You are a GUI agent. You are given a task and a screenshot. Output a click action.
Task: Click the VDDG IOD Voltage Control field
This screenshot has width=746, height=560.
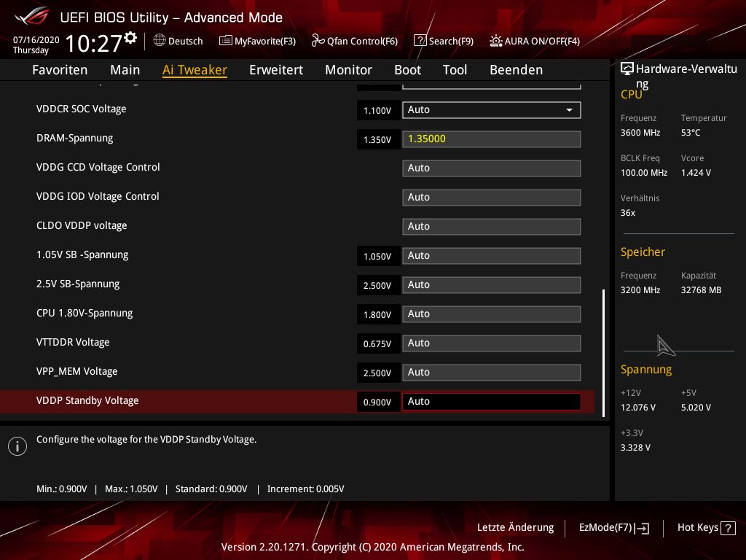coord(492,197)
